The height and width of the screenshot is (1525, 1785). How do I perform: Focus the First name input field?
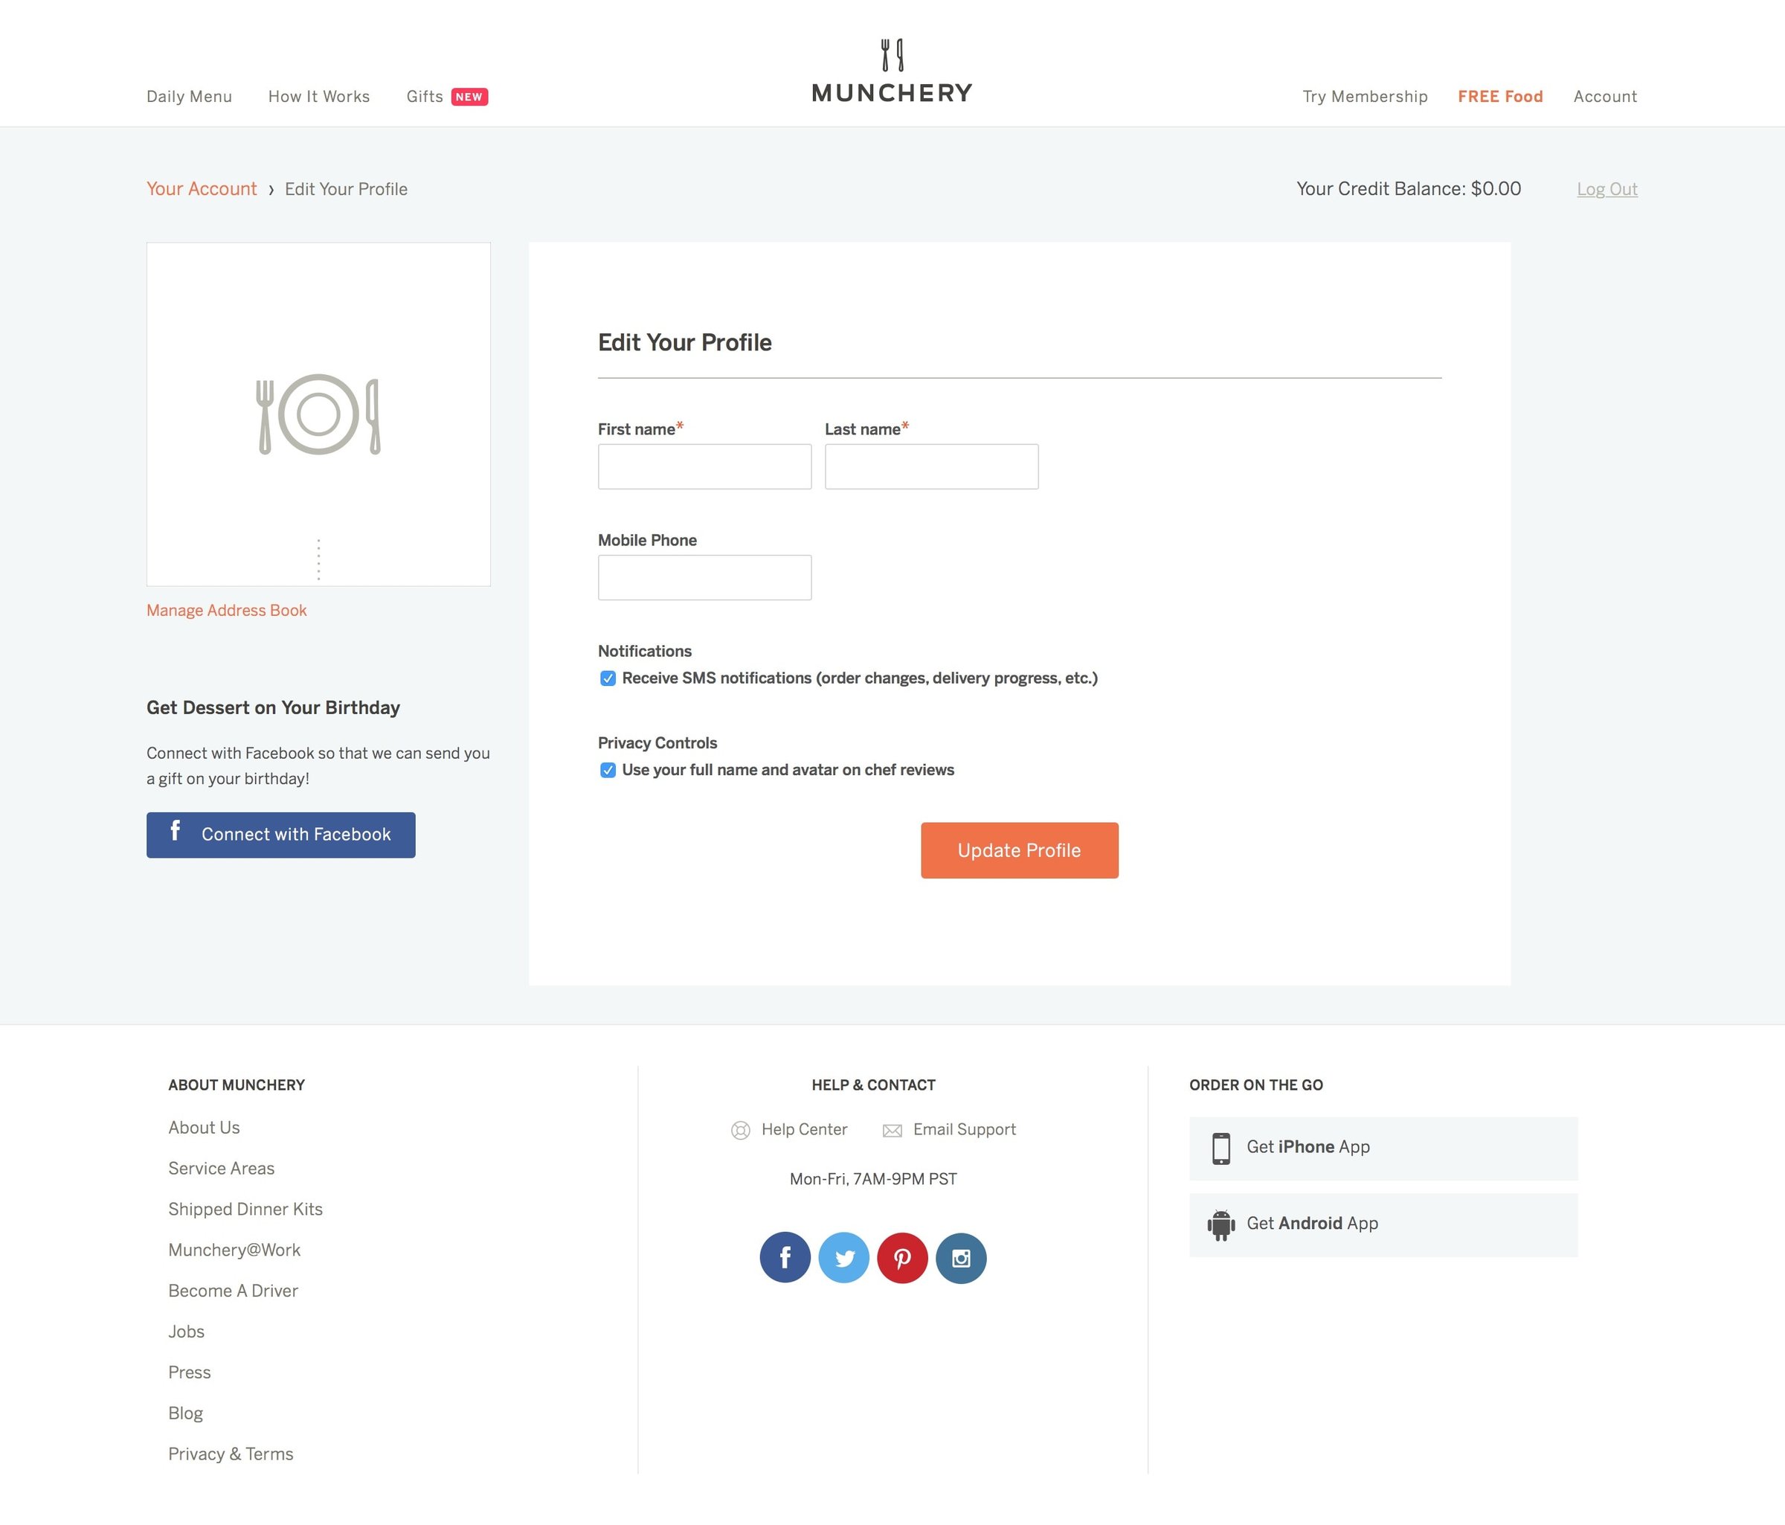pyautogui.click(x=704, y=467)
